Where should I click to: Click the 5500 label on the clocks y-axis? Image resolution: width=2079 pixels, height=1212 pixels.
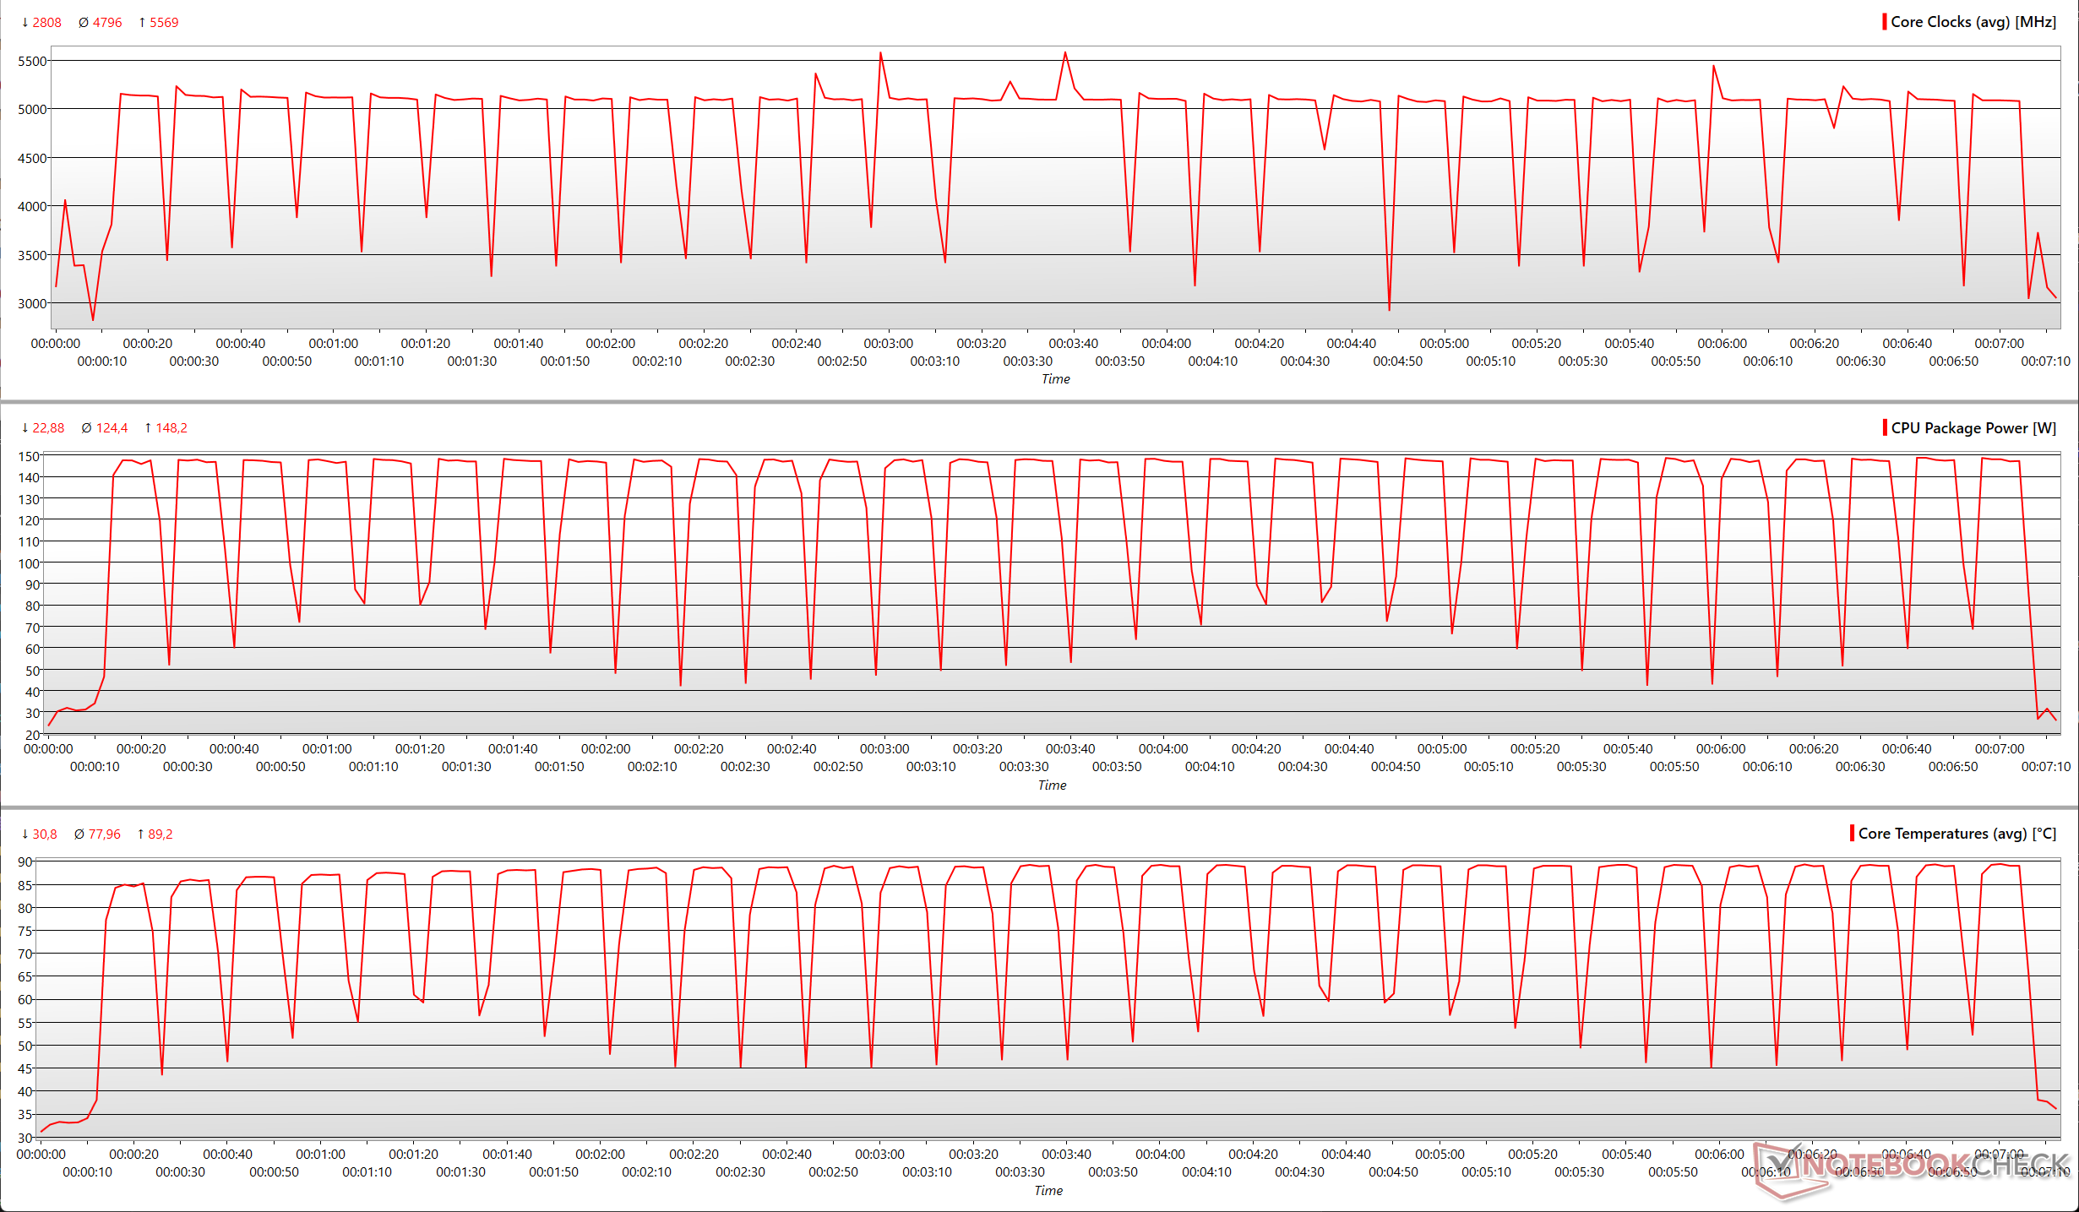(x=32, y=61)
